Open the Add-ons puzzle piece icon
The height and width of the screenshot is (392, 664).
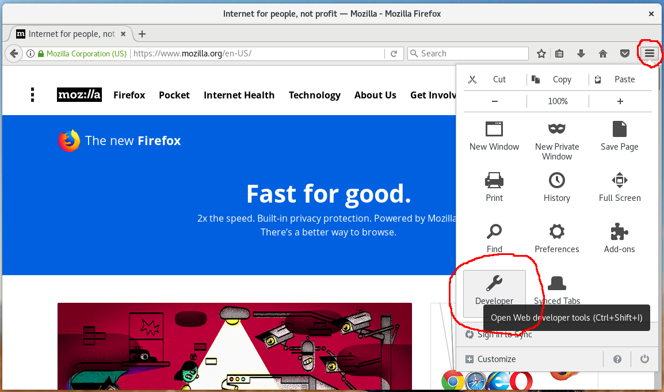(x=619, y=232)
